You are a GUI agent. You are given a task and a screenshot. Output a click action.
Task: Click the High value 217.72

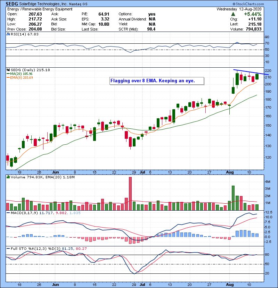[x=35, y=19]
